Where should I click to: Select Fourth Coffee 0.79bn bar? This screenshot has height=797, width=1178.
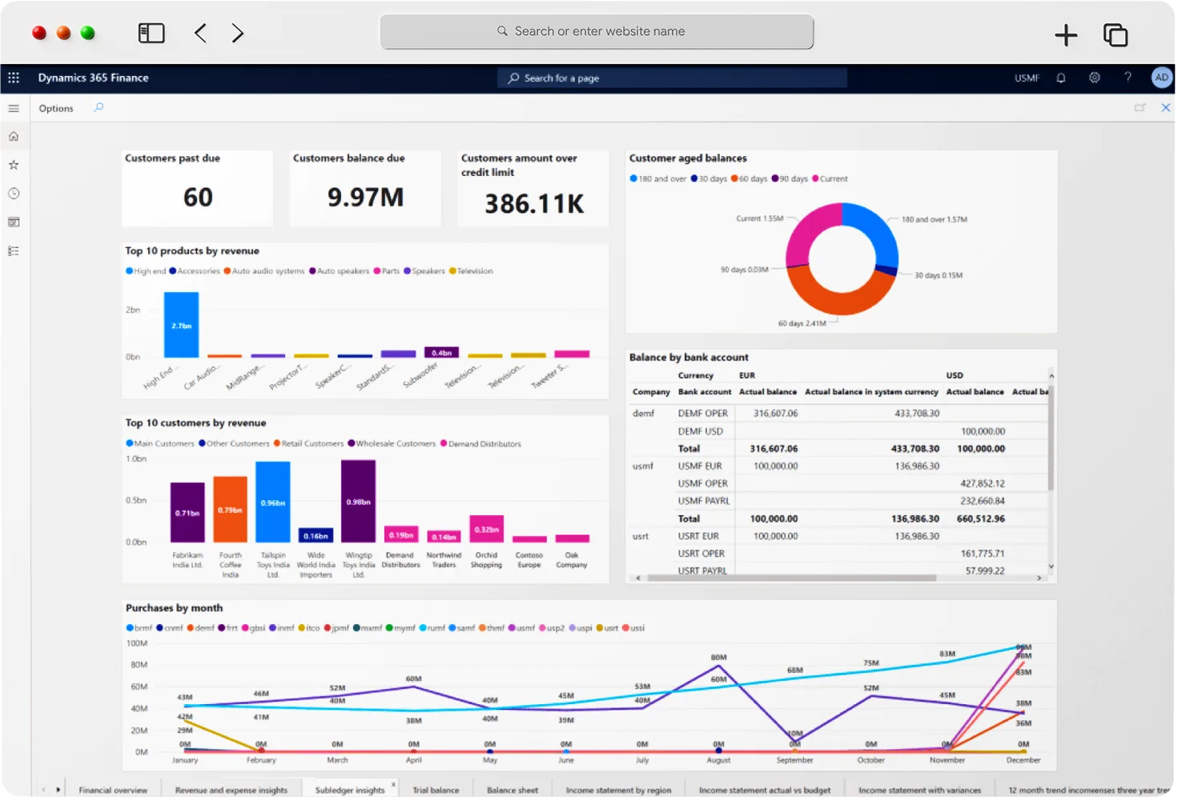(x=230, y=510)
